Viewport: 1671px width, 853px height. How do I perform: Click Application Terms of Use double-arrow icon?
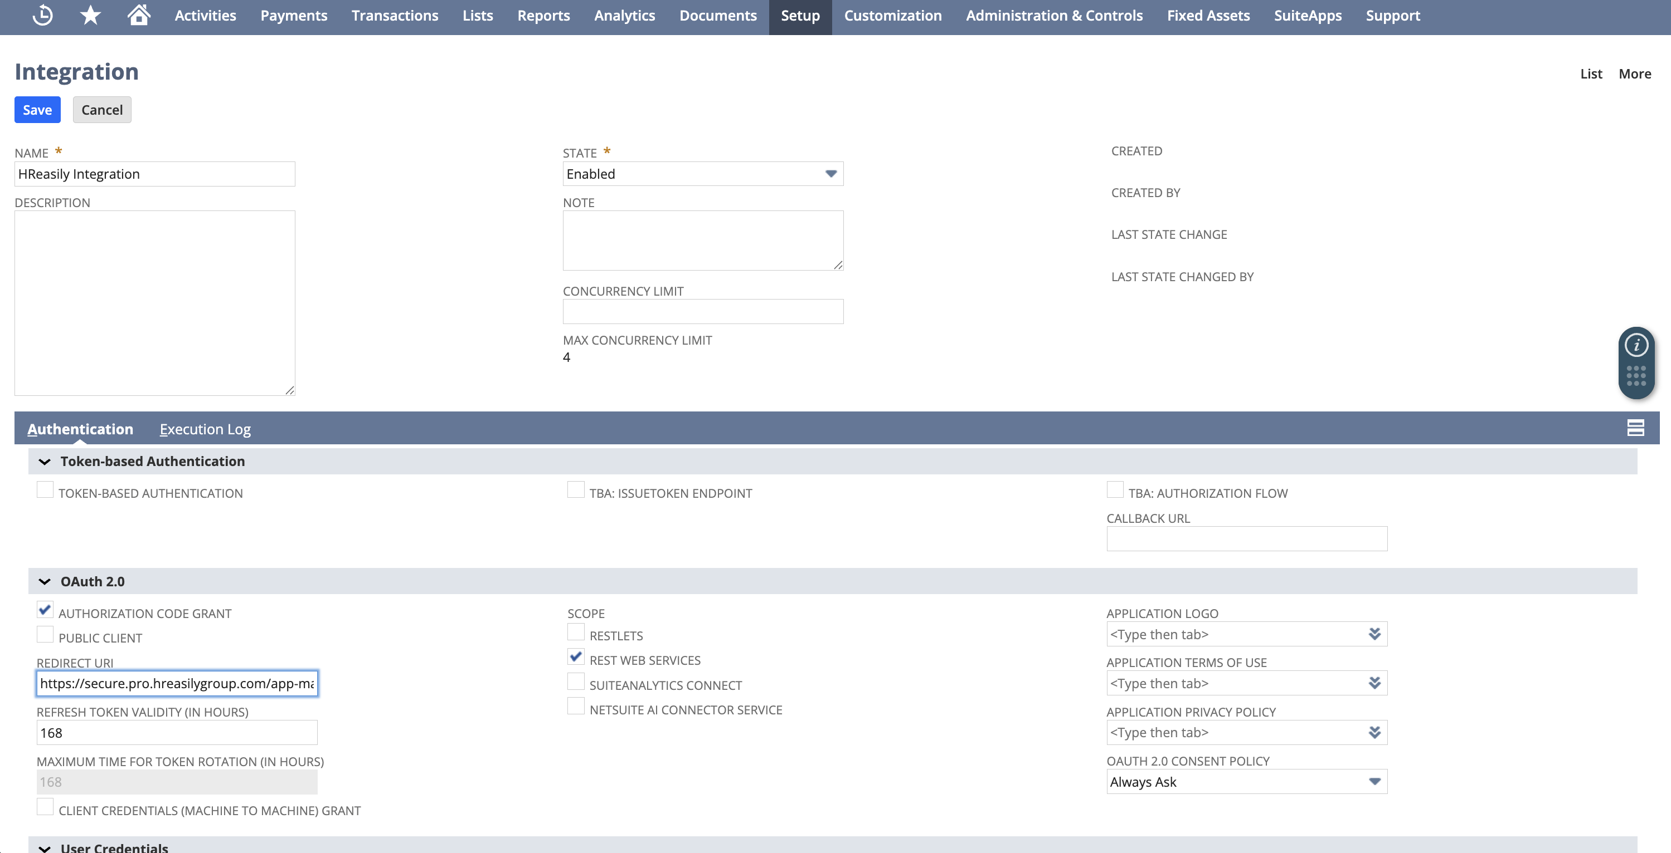click(x=1374, y=683)
